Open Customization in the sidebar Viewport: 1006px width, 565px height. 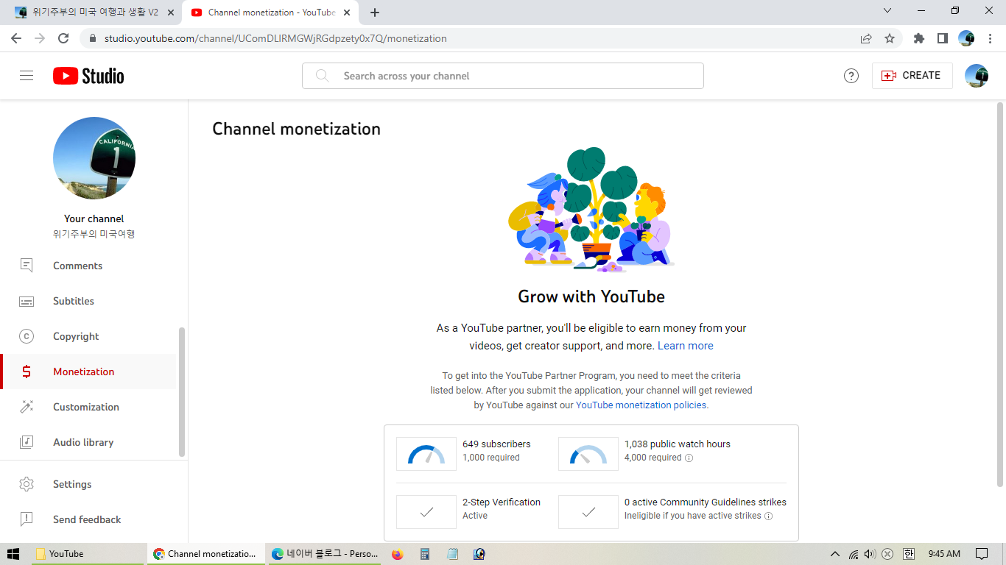[88, 407]
